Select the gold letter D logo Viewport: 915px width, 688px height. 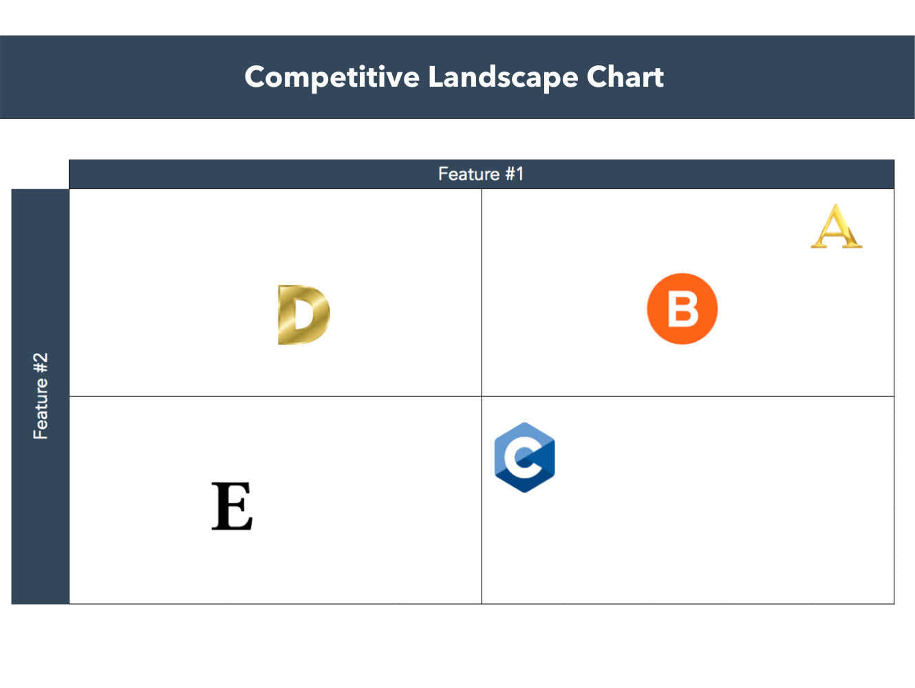tap(303, 314)
